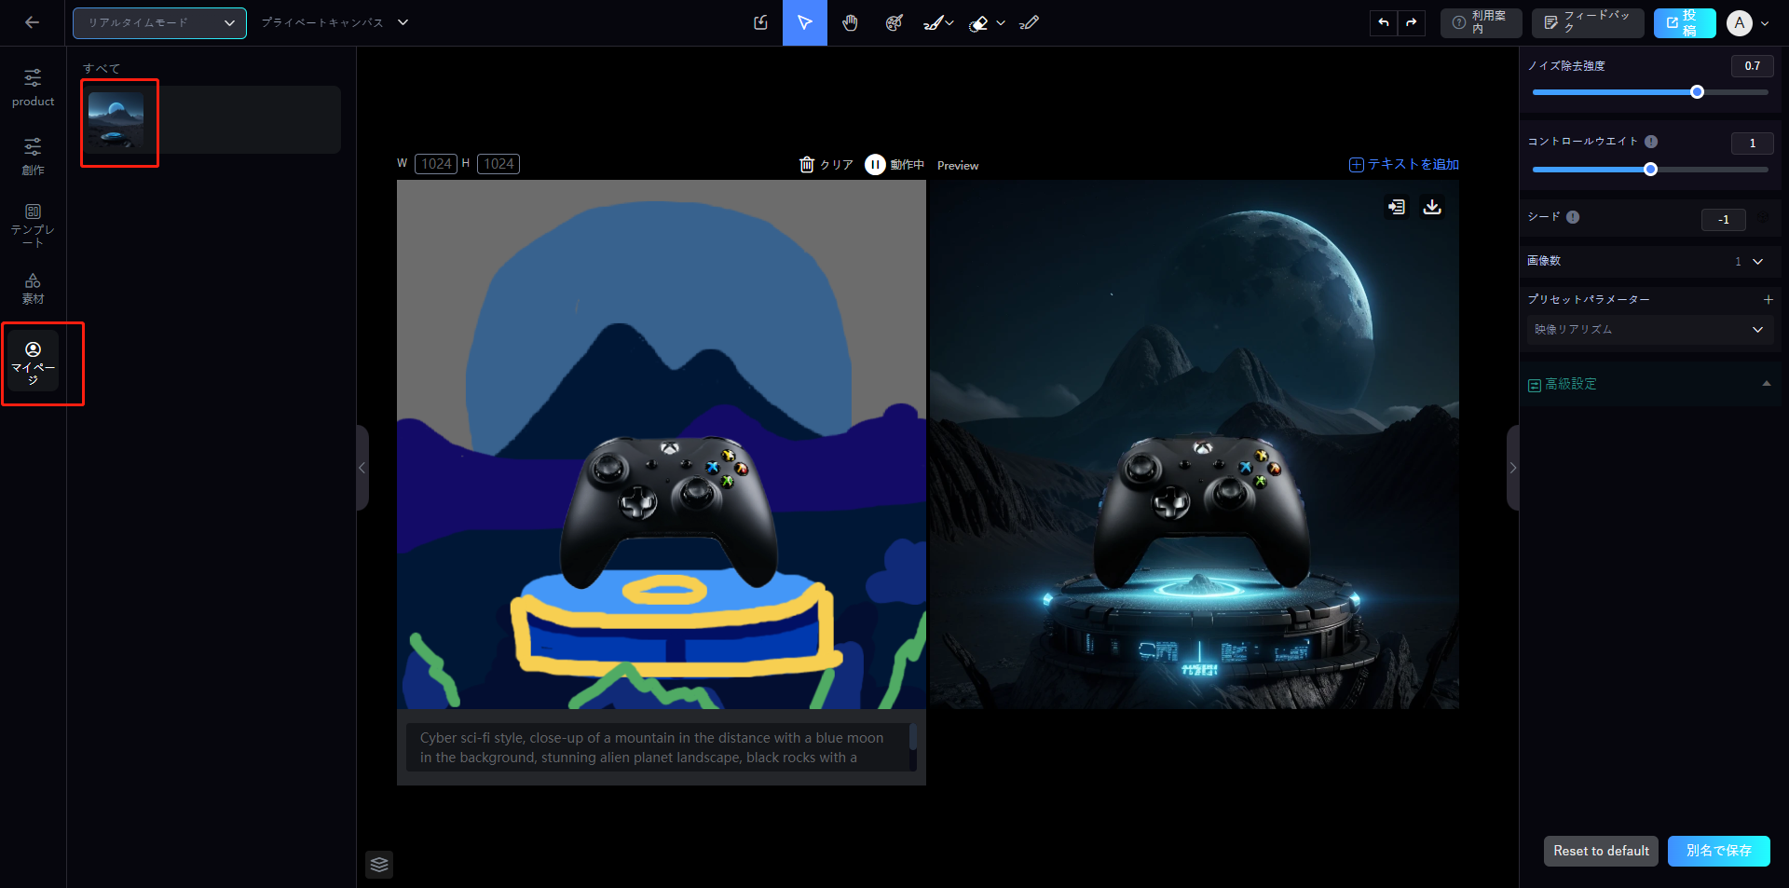Screen dimensions: 1789x888
Task: Click the 別名で保存 button
Action: [1718, 851]
